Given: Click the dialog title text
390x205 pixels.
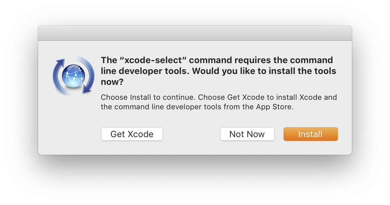Looking at the screenshot, I should pyautogui.click(x=218, y=71).
